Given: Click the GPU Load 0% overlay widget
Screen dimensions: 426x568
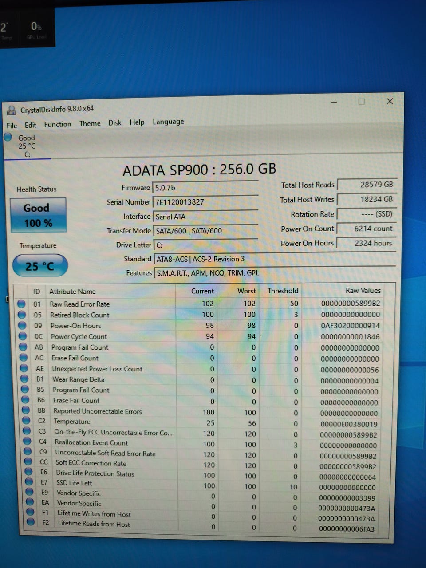Looking at the screenshot, I should pos(36,29).
